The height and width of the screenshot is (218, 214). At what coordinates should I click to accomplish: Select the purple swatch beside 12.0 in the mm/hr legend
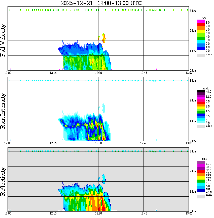pyautogui.click(x=201, y=96)
